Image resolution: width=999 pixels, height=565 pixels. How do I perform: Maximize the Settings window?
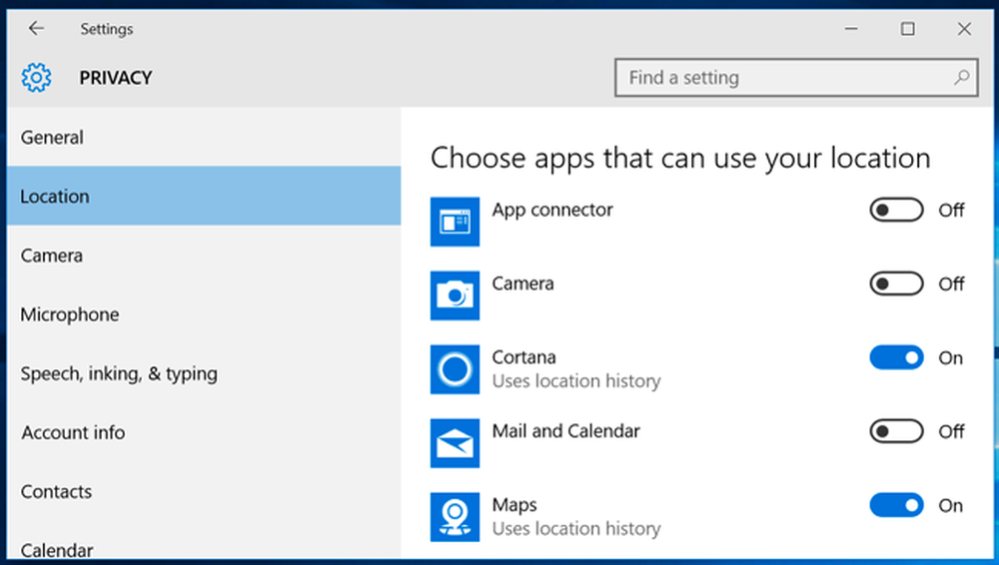point(908,29)
